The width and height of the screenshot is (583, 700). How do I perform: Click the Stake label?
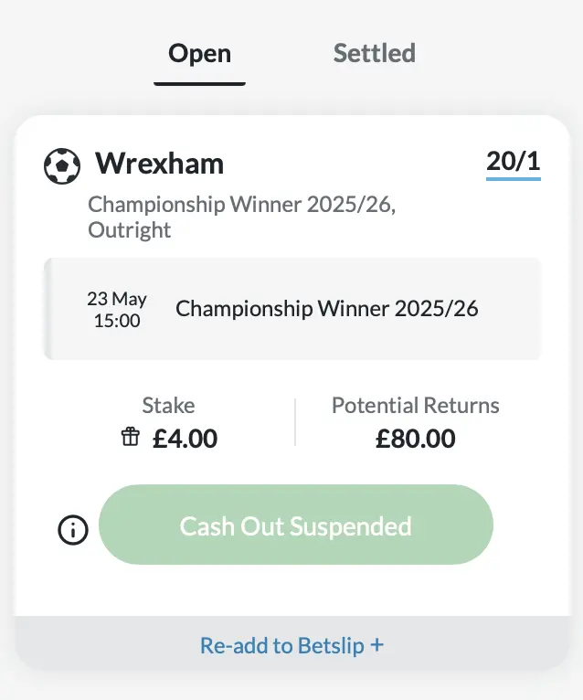(168, 406)
